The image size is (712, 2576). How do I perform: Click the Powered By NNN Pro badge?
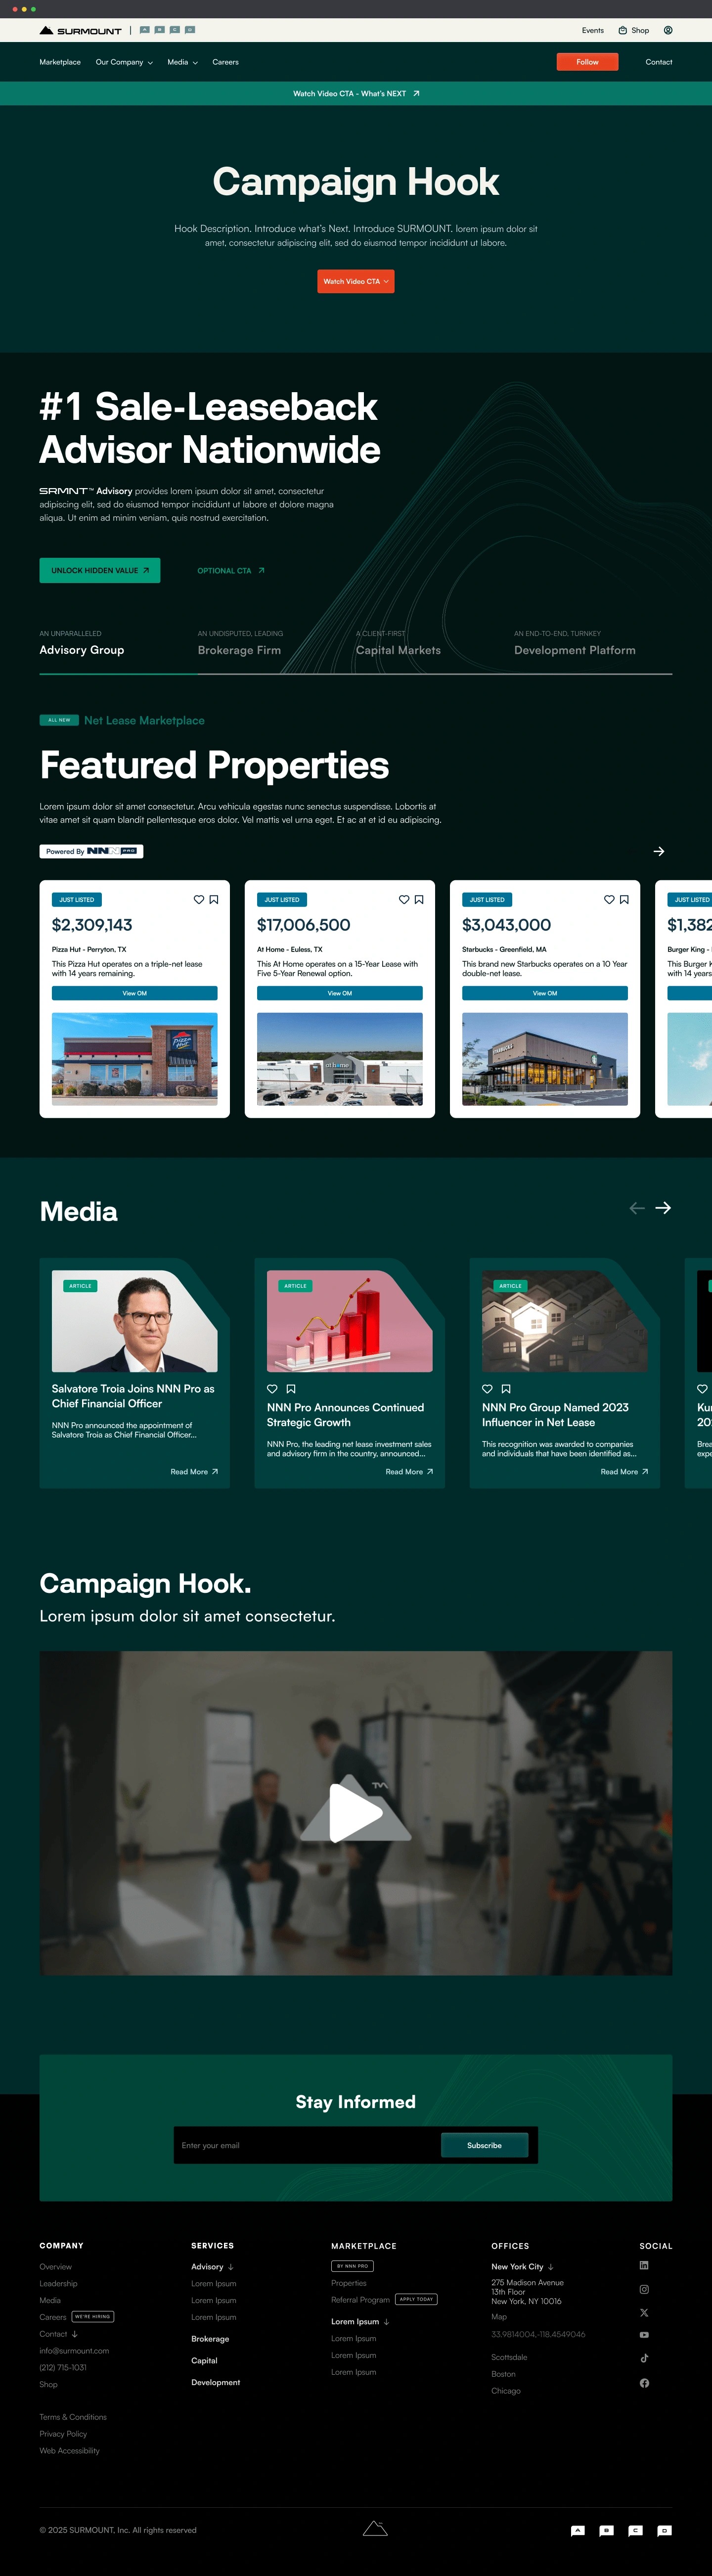[91, 851]
